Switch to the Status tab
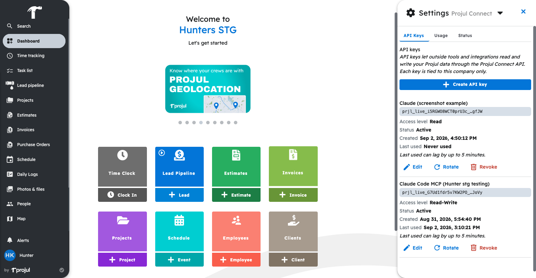Image resolution: width=536 pixels, height=278 pixels. tap(465, 36)
